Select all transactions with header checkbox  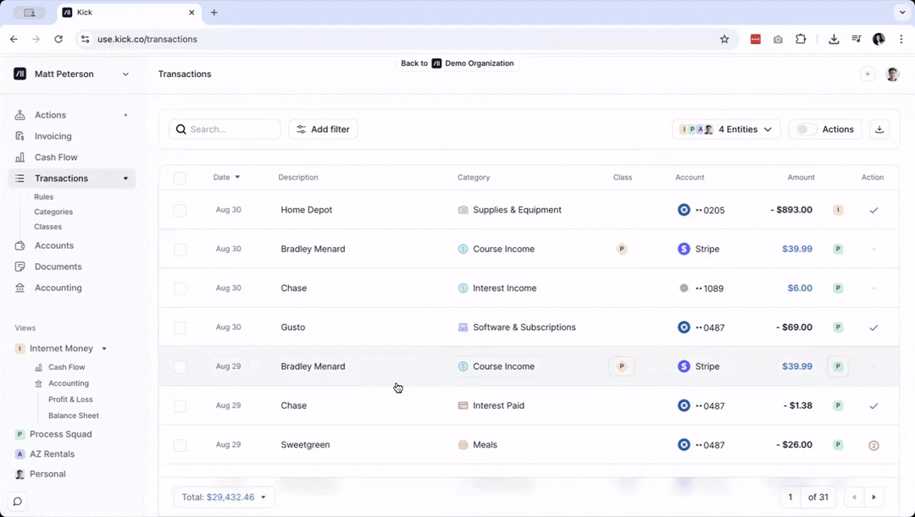pos(180,178)
